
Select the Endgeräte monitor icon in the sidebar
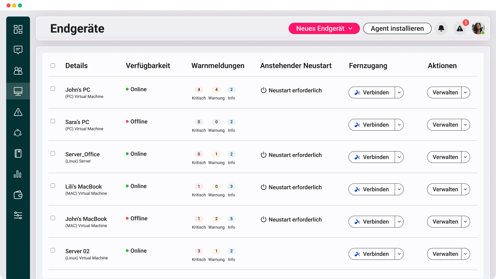18,91
